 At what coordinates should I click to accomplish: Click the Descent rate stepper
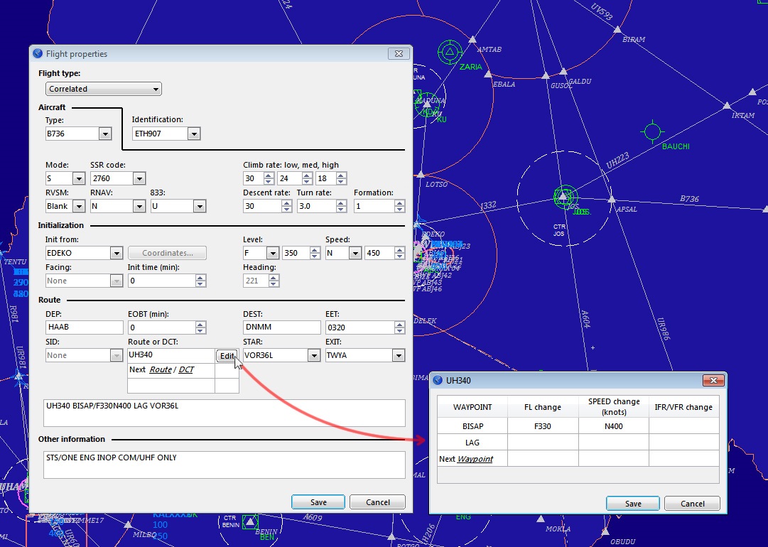(286, 206)
